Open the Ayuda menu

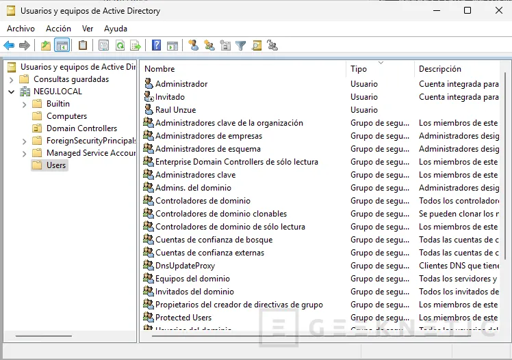tap(116, 29)
